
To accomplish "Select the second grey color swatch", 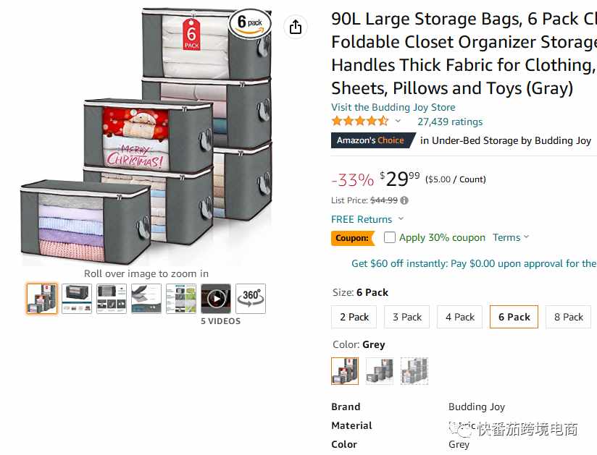I will pyautogui.click(x=380, y=371).
